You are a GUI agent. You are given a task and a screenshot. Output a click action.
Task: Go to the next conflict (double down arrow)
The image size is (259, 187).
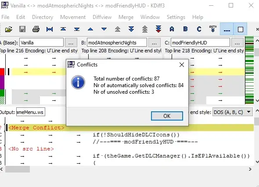coord(131,29)
